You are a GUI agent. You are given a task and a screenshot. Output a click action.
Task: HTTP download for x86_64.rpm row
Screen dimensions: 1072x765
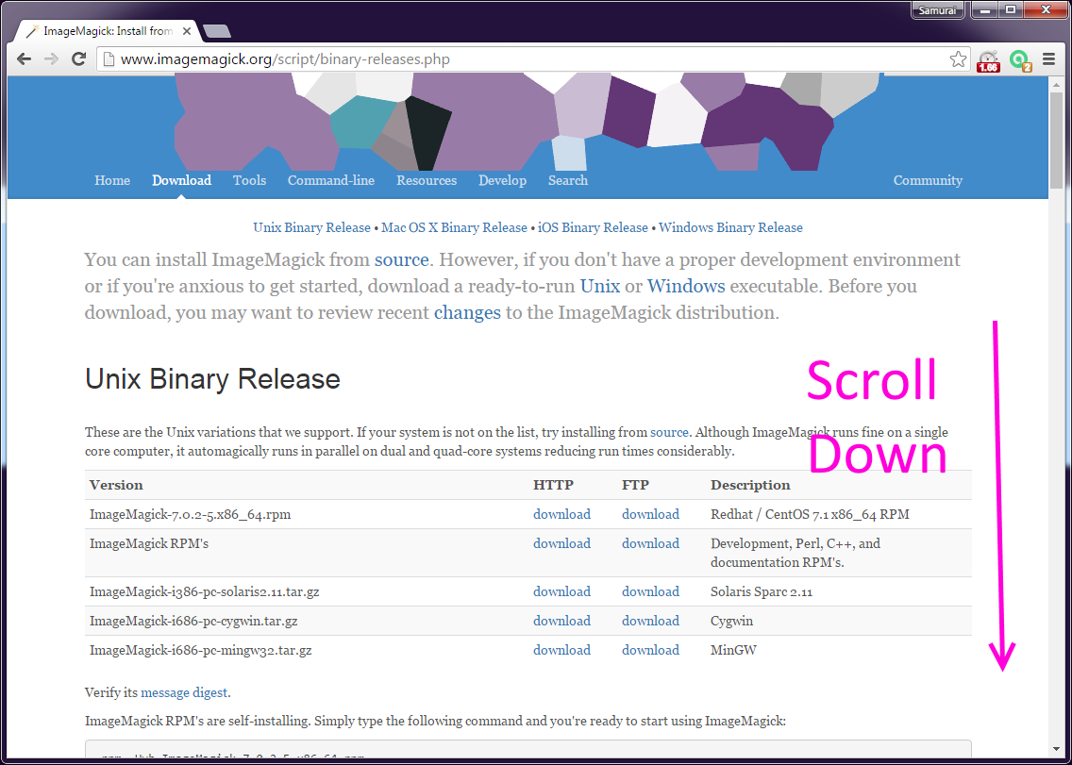coord(562,514)
